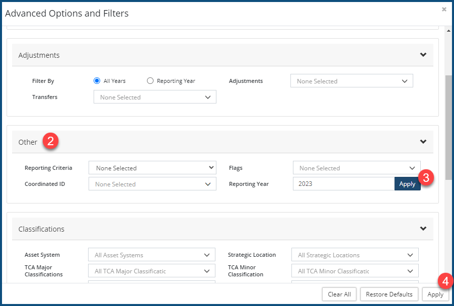Collapse the Classifications section chevron
Screen dimensions: 454x306
(x=423, y=229)
